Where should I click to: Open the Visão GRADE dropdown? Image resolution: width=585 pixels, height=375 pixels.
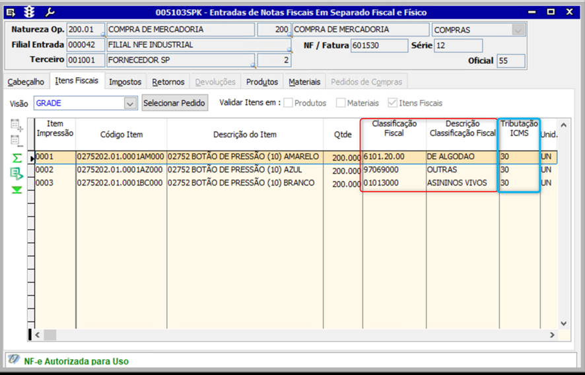130,104
